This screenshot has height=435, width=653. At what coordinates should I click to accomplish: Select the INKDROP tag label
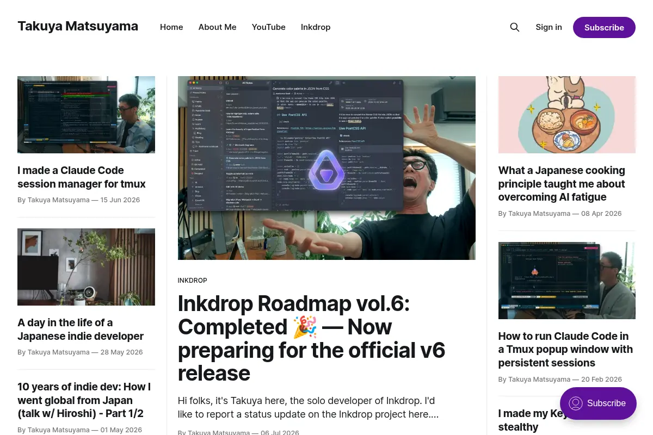tap(192, 281)
